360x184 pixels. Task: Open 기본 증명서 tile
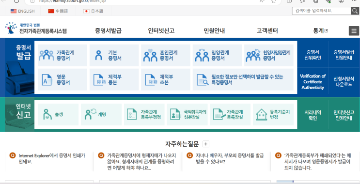114,55
